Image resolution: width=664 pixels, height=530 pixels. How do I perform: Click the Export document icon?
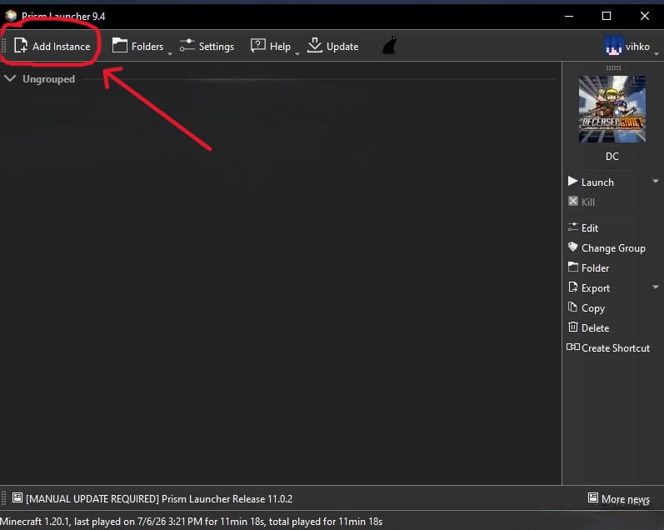tap(572, 287)
